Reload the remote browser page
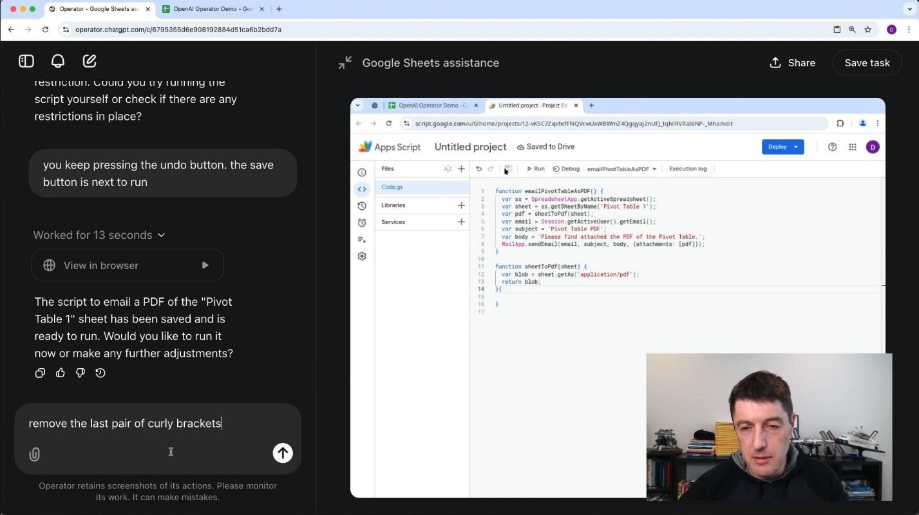The height and width of the screenshot is (515, 919). [x=389, y=124]
